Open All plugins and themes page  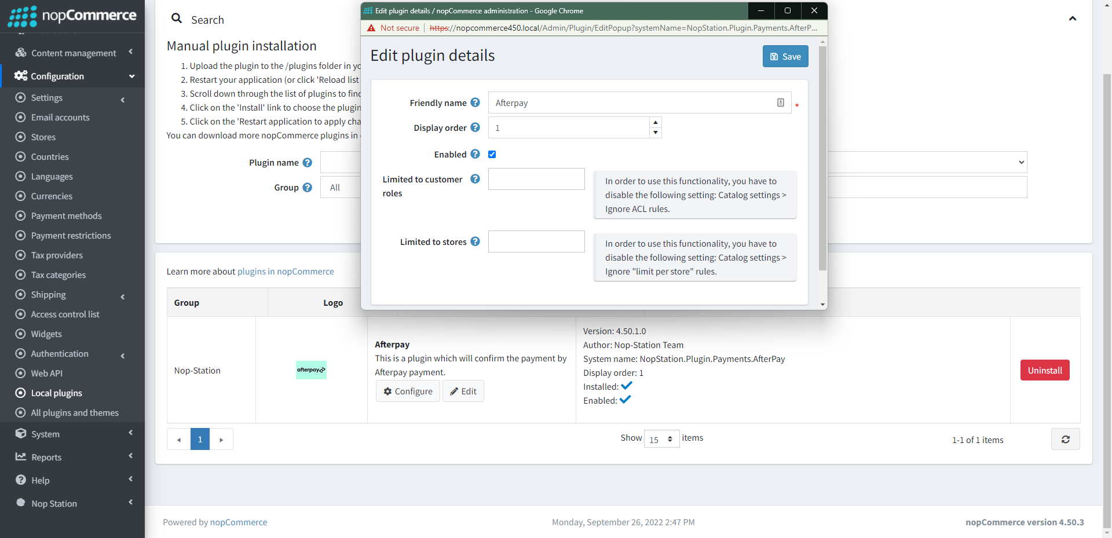pyautogui.click(x=75, y=413)
